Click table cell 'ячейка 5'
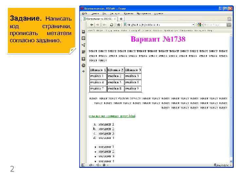Image resolution: width=236 pixels, height=177 pixels. pyautogui.click(x=115, y=82)
